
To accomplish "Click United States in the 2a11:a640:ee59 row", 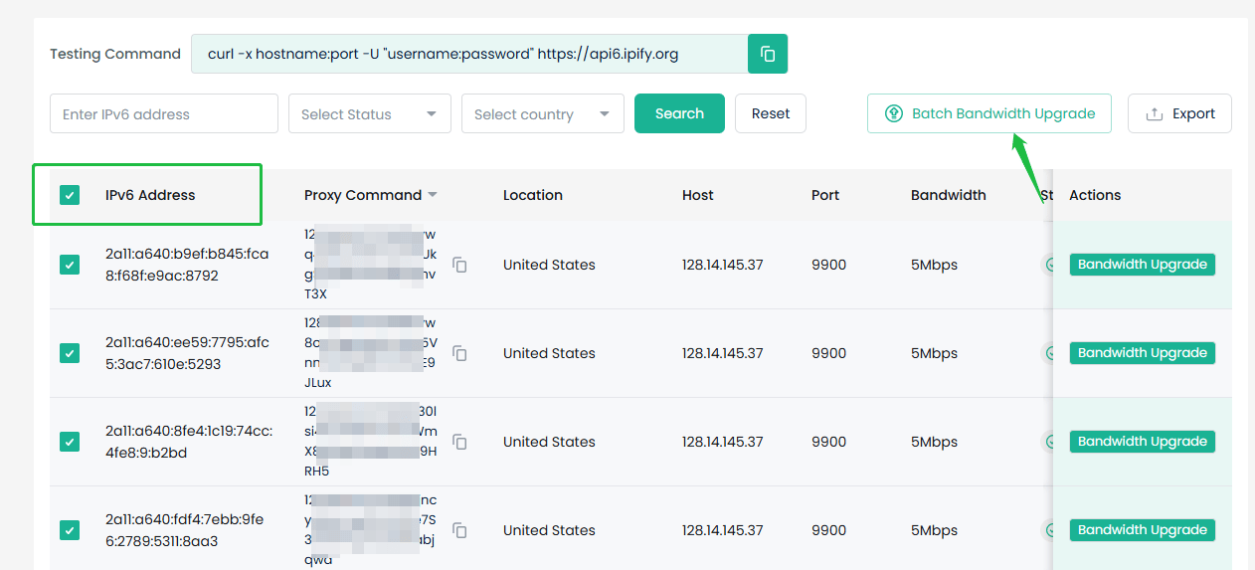I will pyautogui.click(x=549, y=353).
